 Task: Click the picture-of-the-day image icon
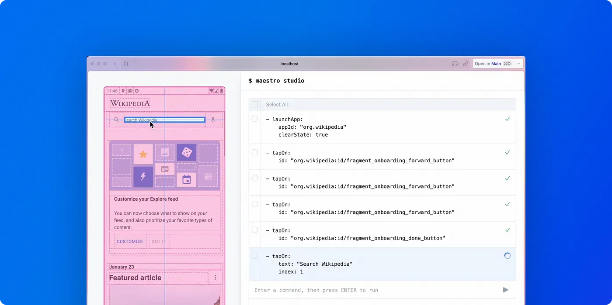[165, 151]
